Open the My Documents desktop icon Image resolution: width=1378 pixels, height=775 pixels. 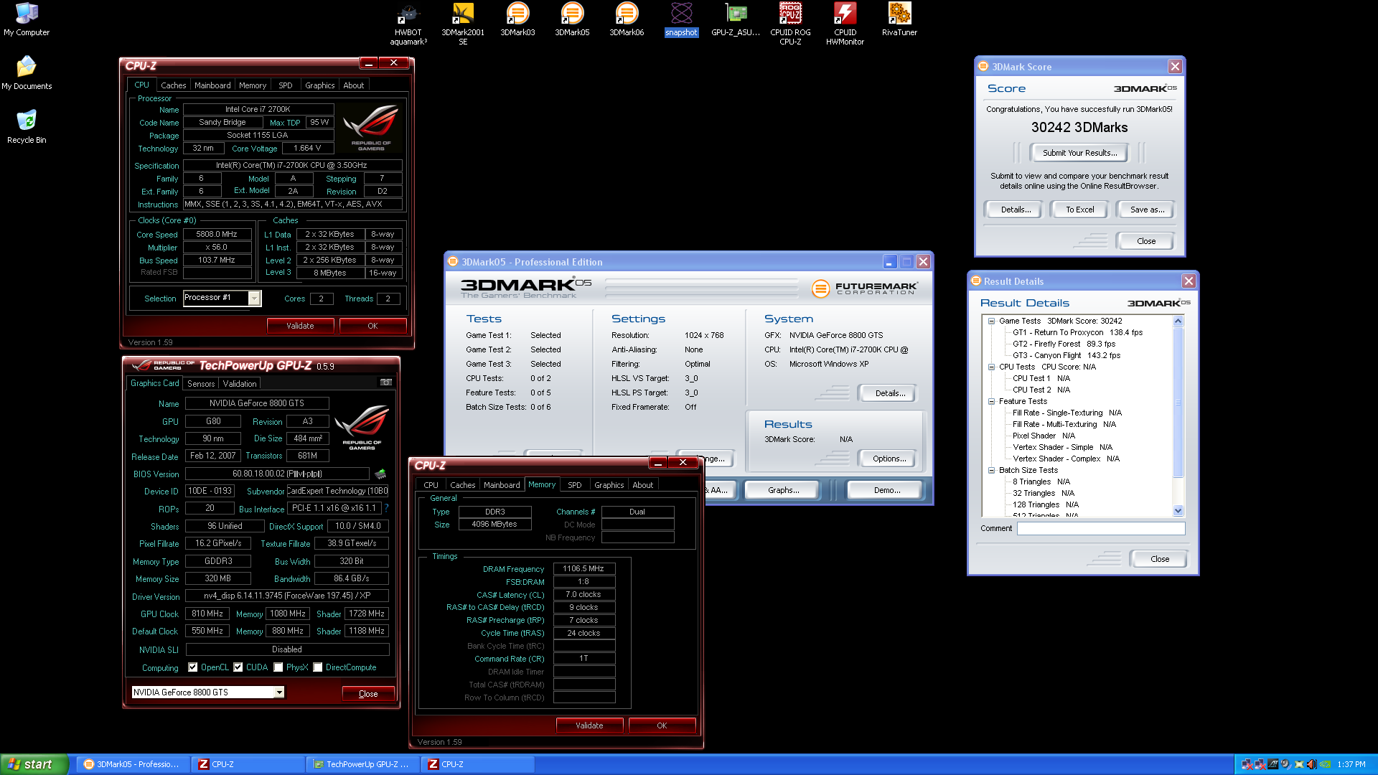coord(27,72)
